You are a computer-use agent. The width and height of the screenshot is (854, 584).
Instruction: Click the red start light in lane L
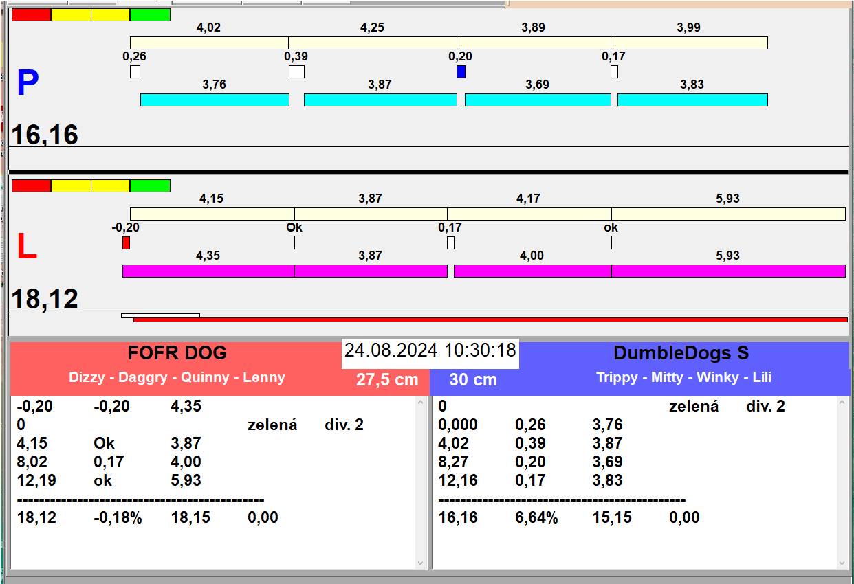coord(32,186)
